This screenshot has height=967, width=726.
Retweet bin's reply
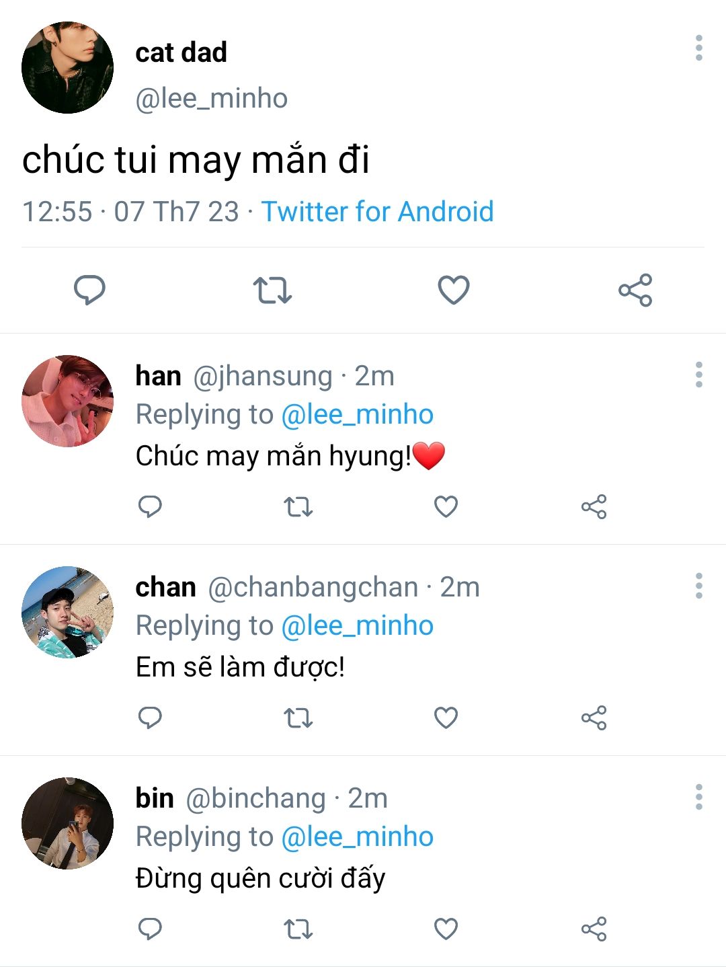pos(298,929)
